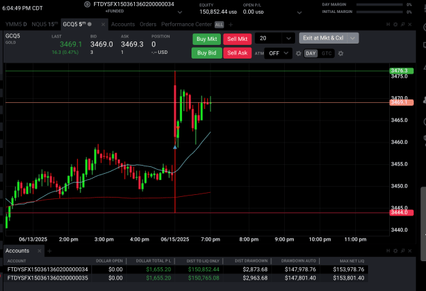Add panel next to Accounts tab
Image resolution: width=426 pixels, height=291 pixels.
(x=50, y=251)
